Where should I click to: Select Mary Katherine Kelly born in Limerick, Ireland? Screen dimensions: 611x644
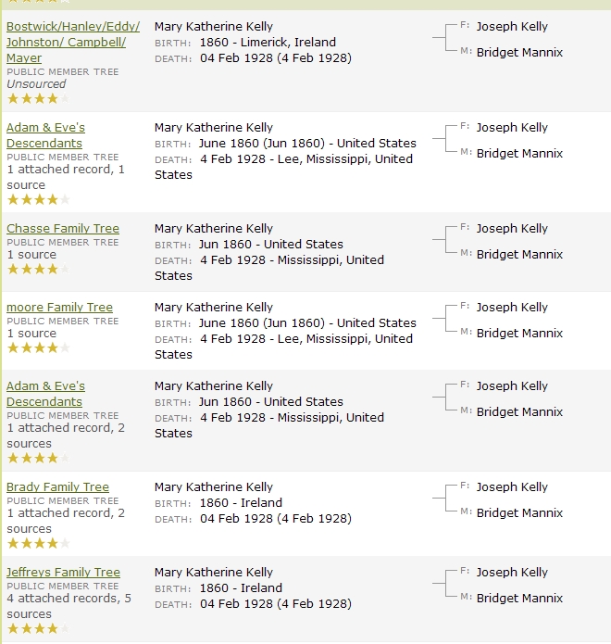tap(214, 27)
